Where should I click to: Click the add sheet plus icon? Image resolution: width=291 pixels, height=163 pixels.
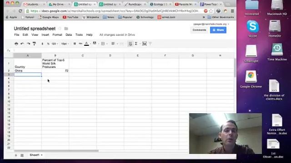(16, 155)
